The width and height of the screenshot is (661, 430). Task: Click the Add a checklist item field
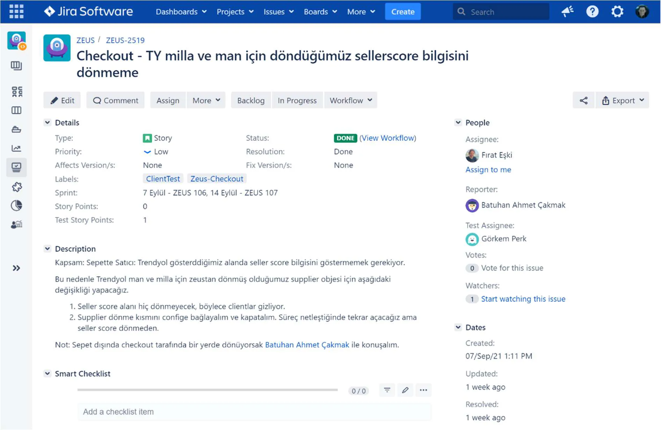(254, 412)
